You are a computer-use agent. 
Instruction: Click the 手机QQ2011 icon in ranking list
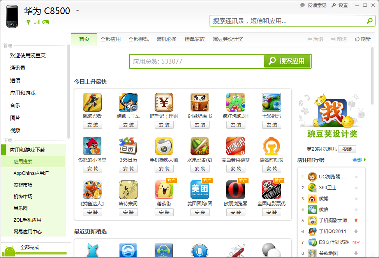tap(312, 231)
